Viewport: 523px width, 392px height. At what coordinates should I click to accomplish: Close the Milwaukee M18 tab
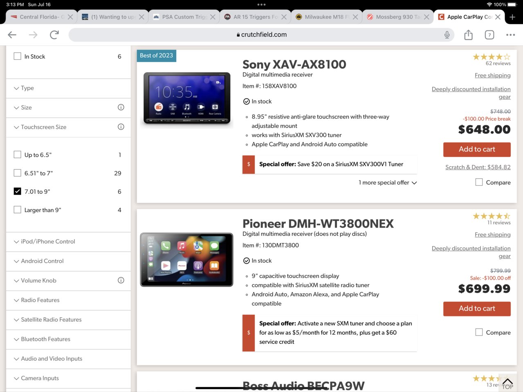coord(355,17)
